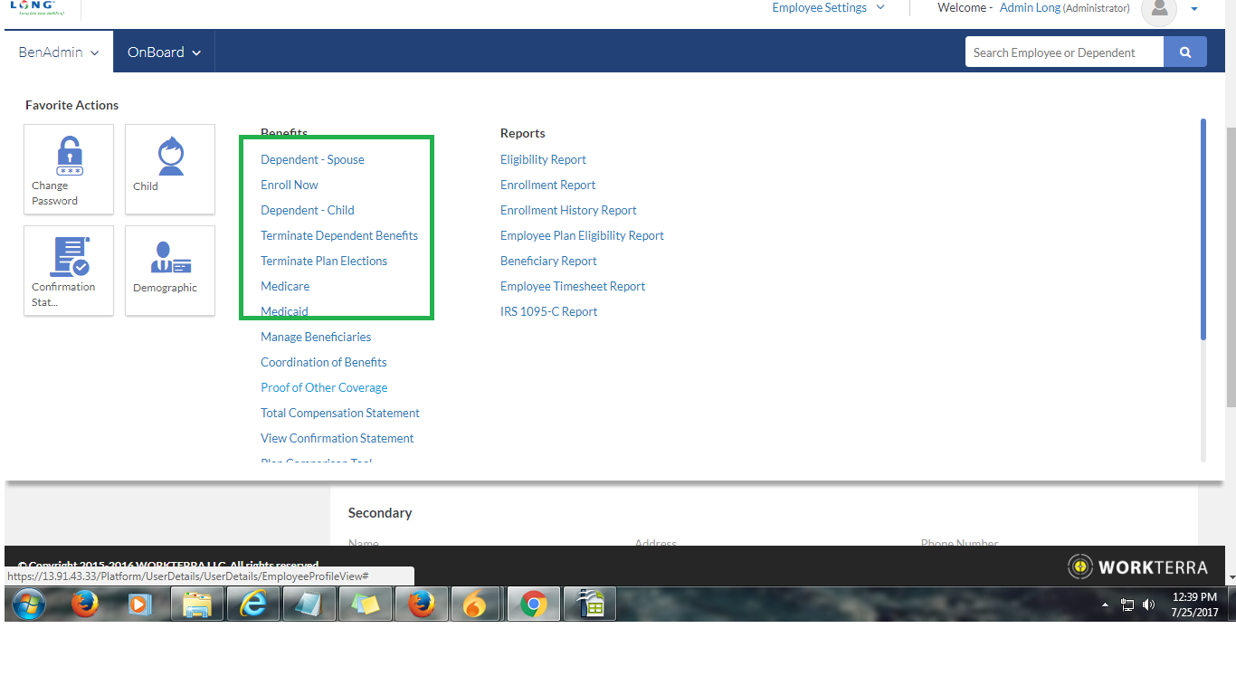Screen dimensions: 1236x695
Task: Open the OnBoard menu
Action: click(x=164, y=52)
